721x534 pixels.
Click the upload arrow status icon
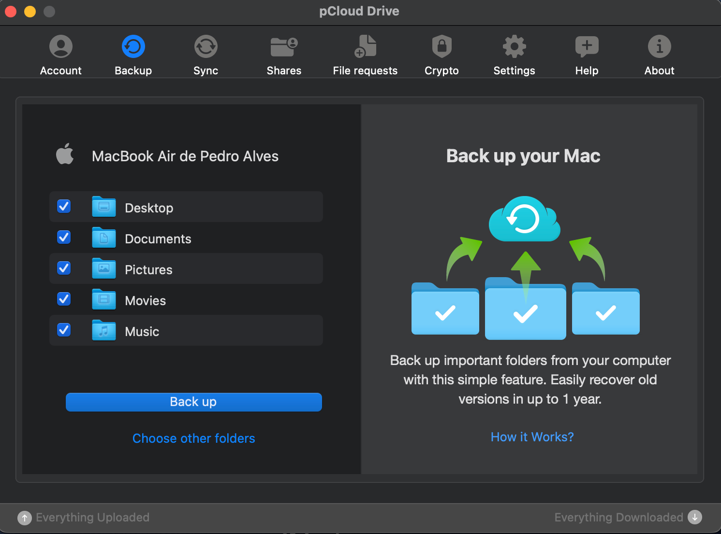25,518
